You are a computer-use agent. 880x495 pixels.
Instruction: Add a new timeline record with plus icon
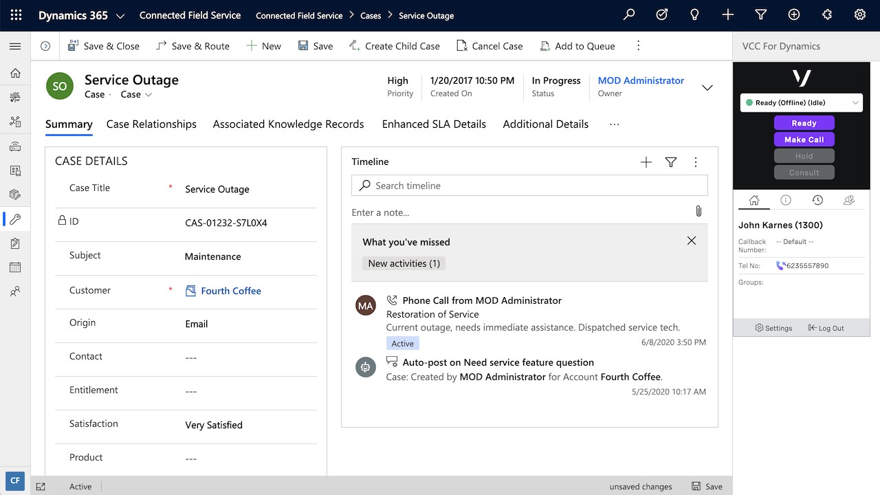pyautogui.click(x=646, y=162)
